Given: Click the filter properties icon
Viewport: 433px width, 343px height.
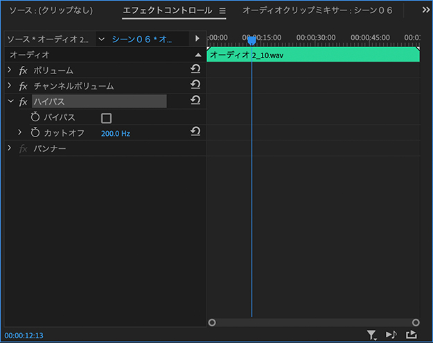Looking at the screenshot, I should (372, 335).
